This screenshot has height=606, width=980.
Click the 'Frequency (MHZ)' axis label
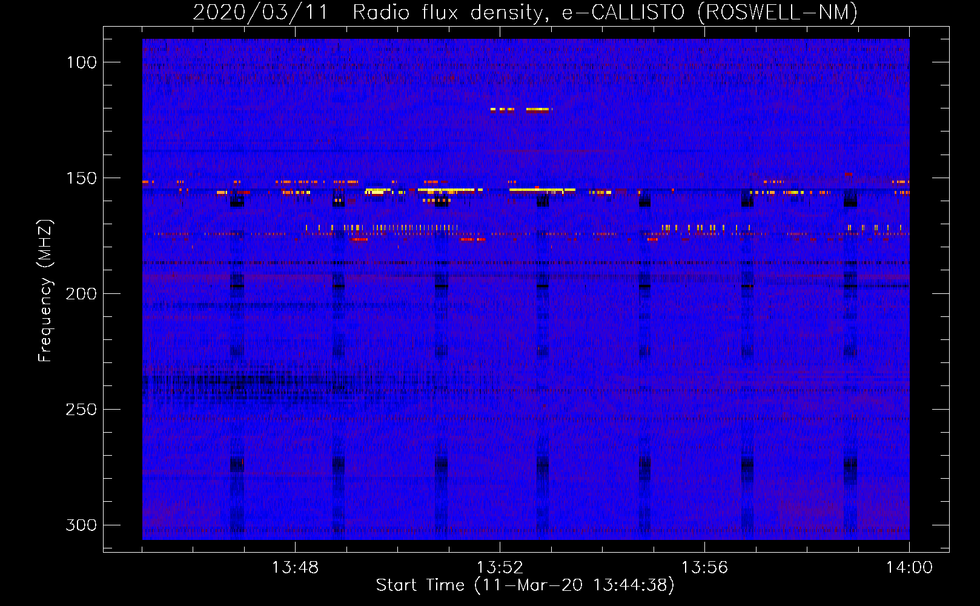pyautogui.click(x=45, y=290)
